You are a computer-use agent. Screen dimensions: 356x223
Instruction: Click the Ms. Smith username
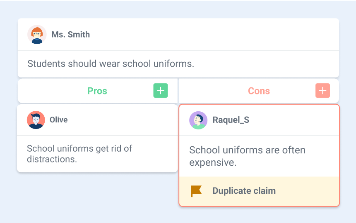pos(71,34)
